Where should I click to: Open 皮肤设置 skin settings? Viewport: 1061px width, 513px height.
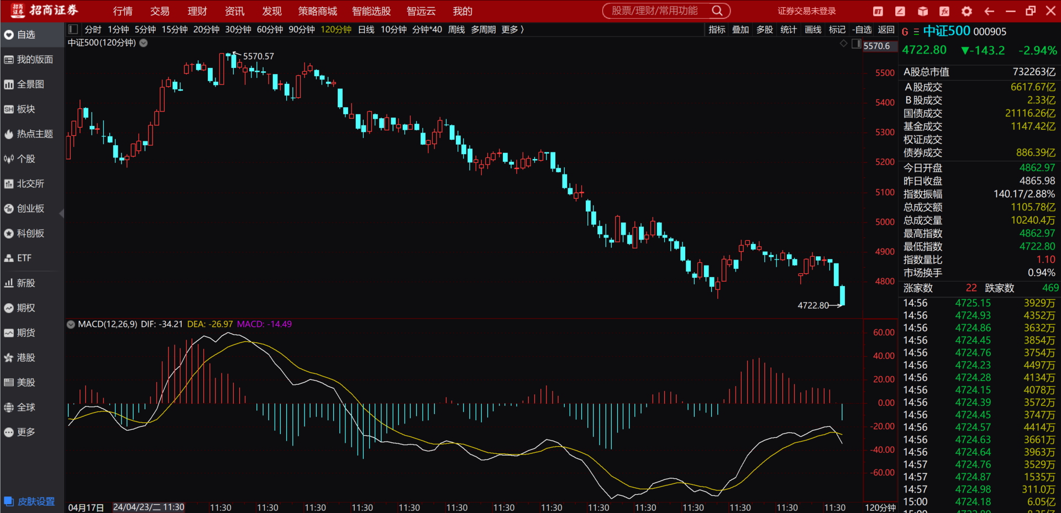pos(30,501)
